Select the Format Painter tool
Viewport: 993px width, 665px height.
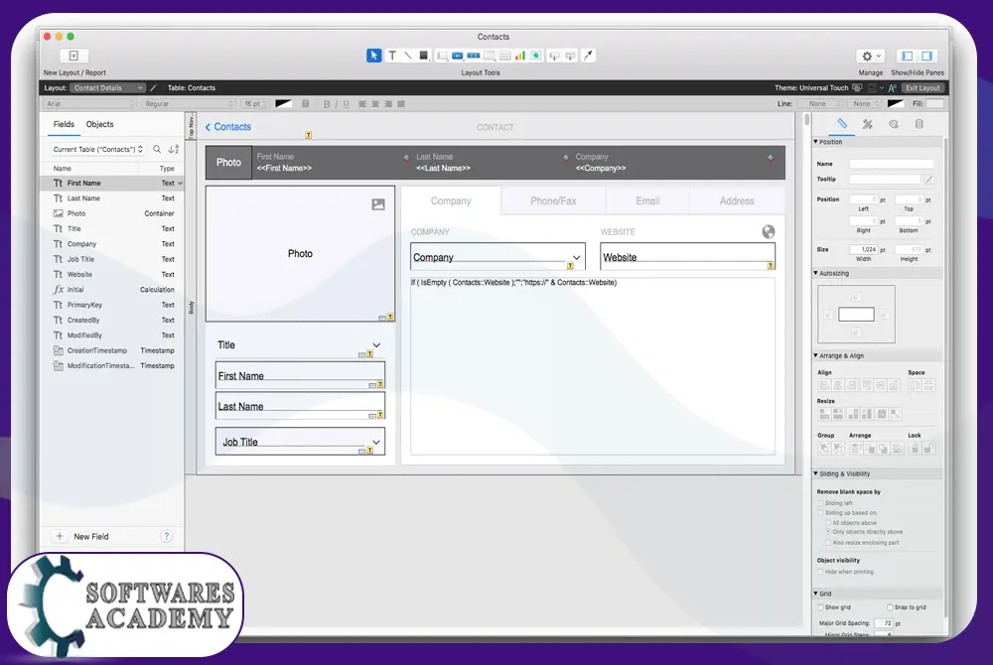pyautogui.click(x=588, y=56)
